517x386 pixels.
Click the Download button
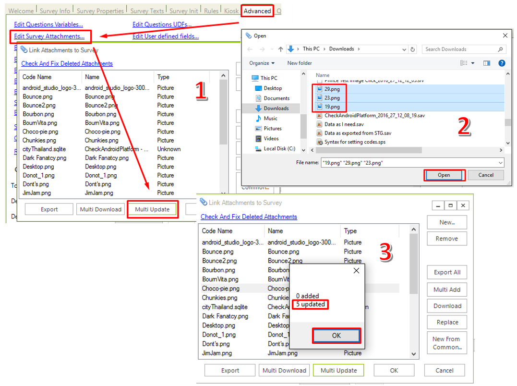(447, 306)
